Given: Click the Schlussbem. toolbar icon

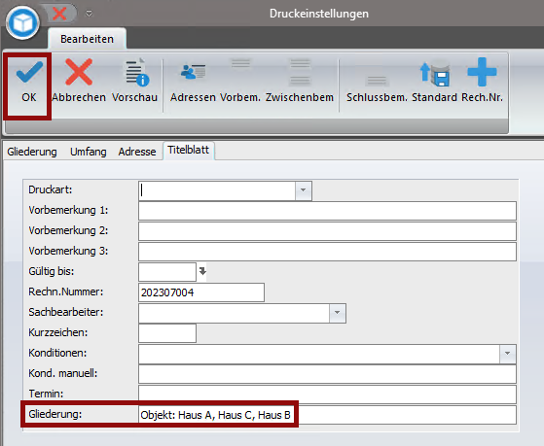Looking at the screenshot, I should click(377, 81).
